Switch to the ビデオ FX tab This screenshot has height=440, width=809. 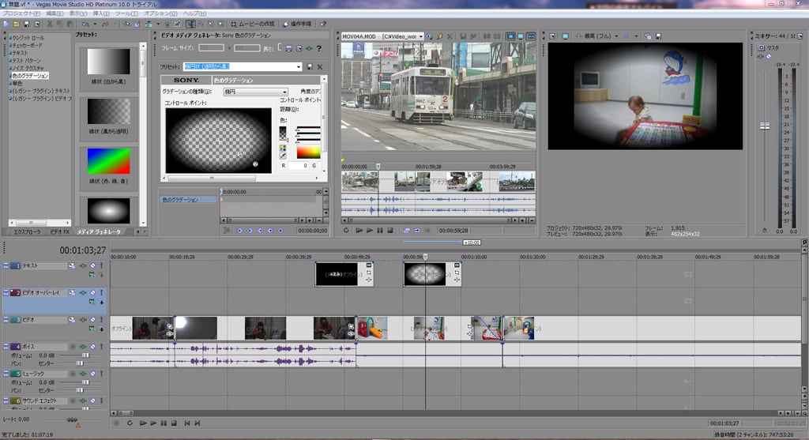click(60, 232)
